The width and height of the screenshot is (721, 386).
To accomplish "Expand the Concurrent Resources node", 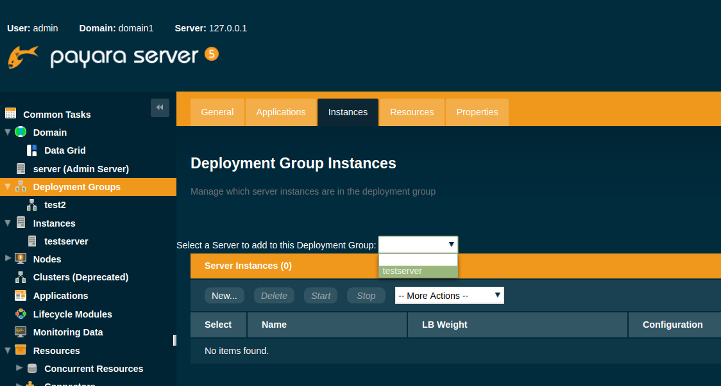I will (x=19, y=368).
